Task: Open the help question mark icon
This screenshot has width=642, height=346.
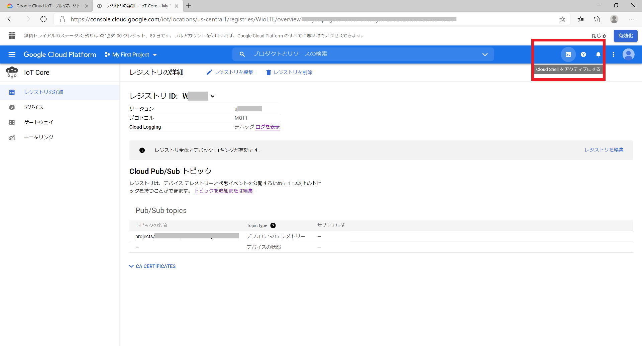Action: (583, 54)
